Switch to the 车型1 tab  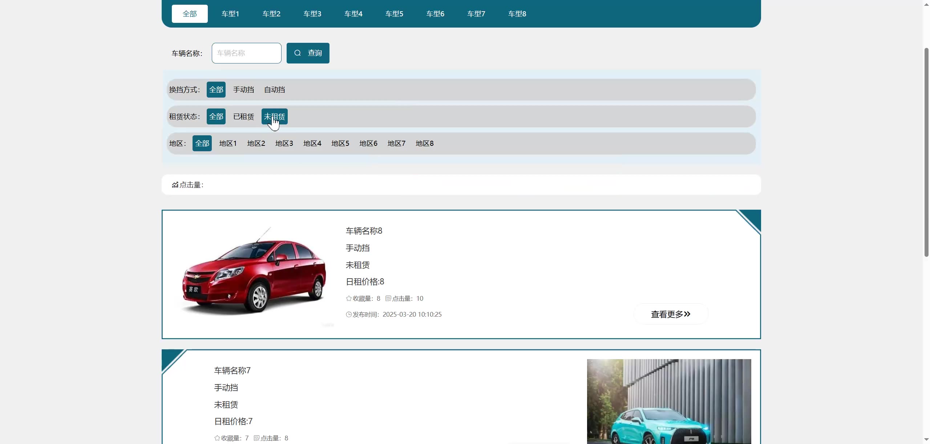click(230, 14)
